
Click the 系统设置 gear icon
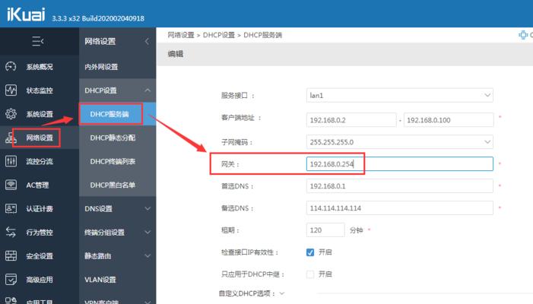pos(11,114)
